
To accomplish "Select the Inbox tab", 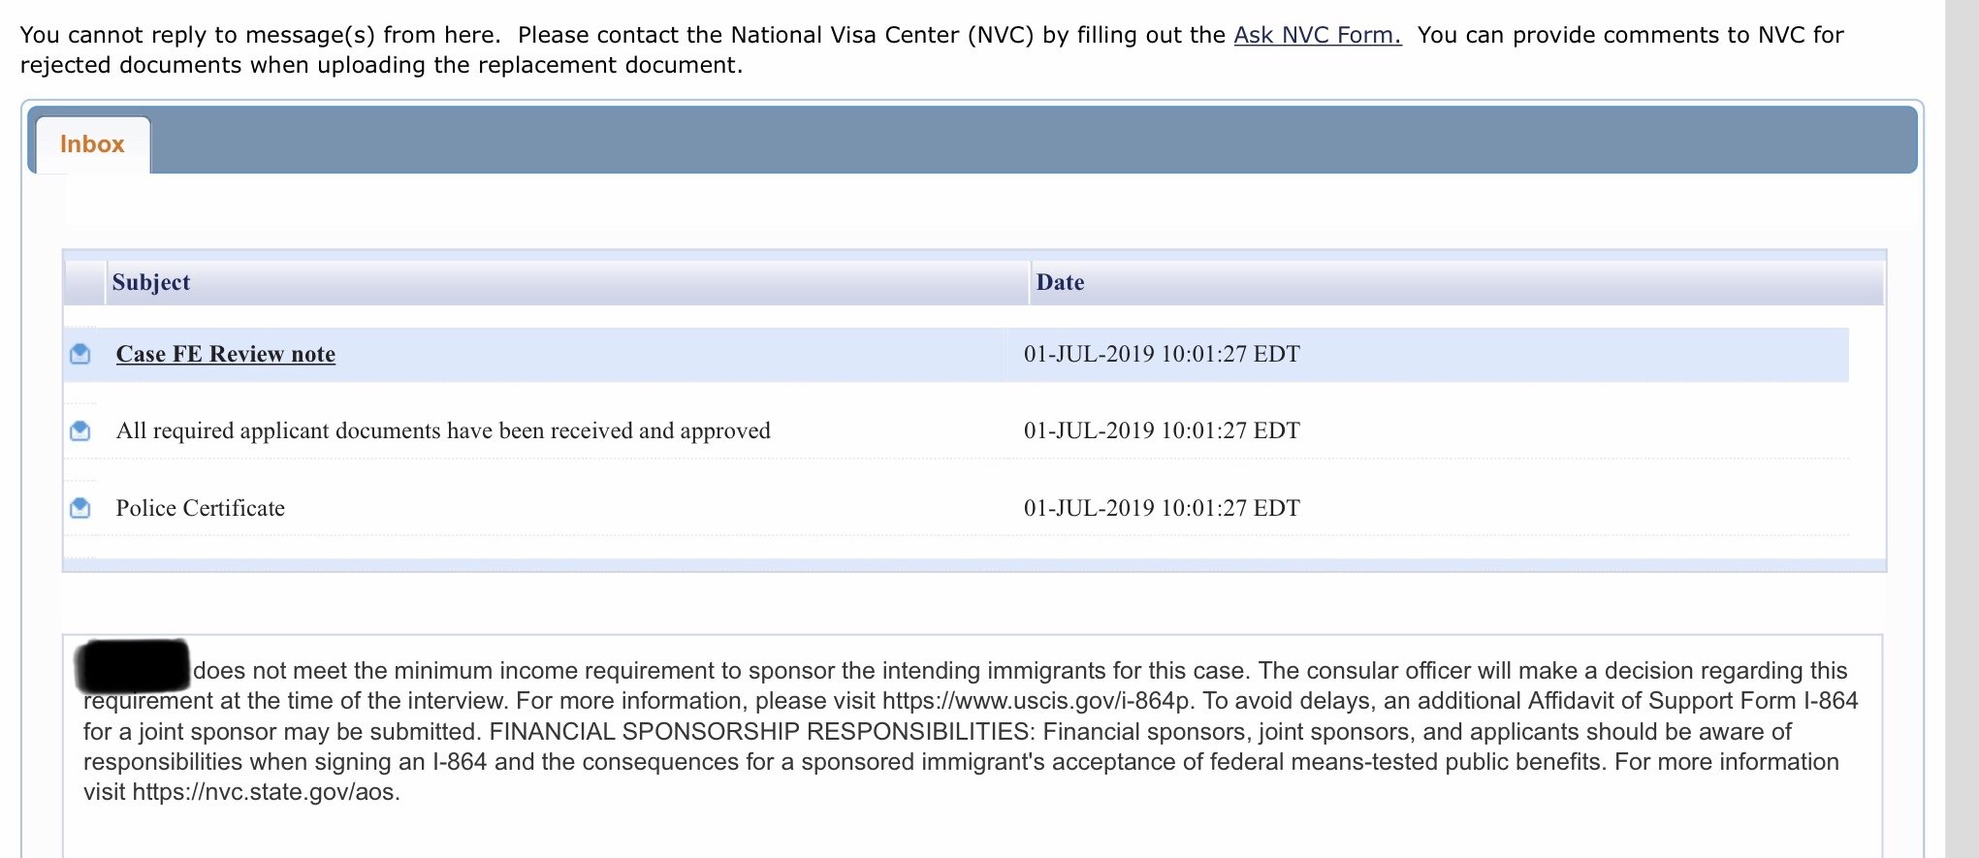I will [x=92, y=144].
